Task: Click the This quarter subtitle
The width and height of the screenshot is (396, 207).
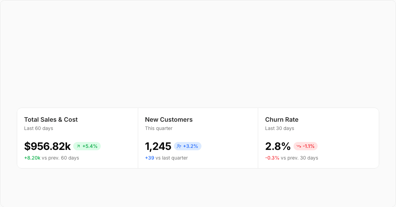Action: (159, 128)
